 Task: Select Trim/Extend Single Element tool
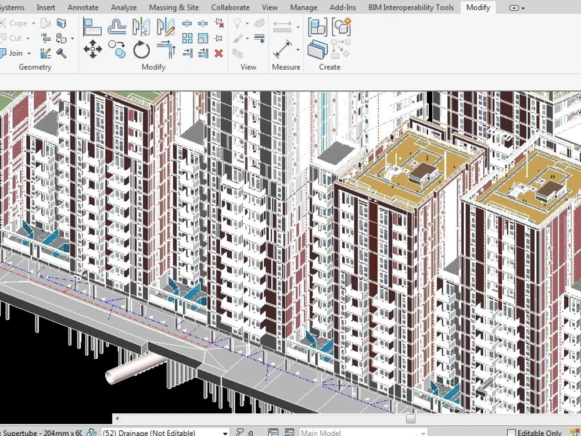[187, 53]
